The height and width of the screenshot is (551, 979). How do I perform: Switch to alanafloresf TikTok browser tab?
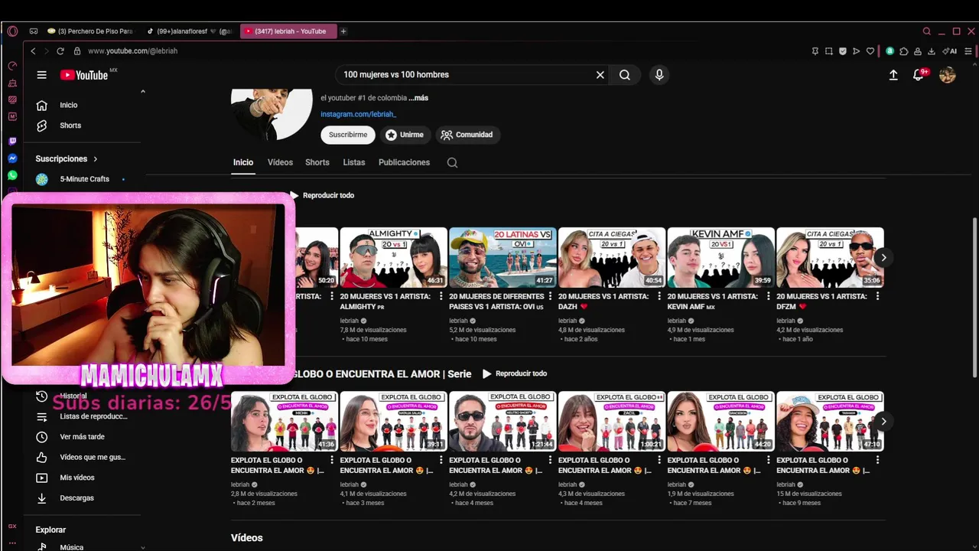pos(190,31)
